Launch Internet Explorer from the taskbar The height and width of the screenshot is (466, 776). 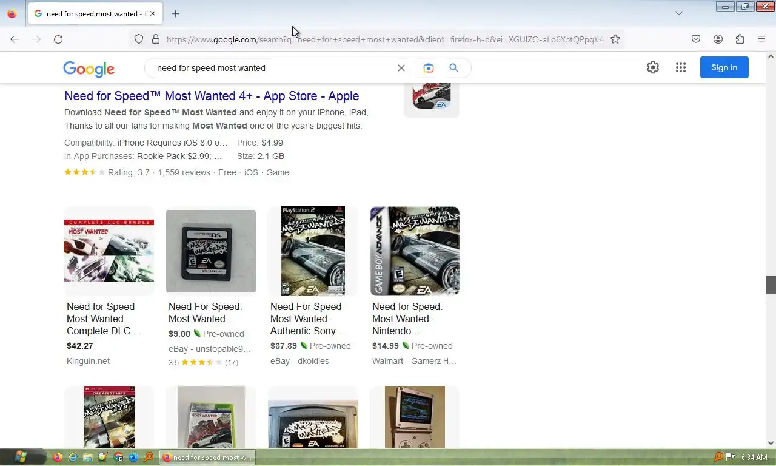73,457
